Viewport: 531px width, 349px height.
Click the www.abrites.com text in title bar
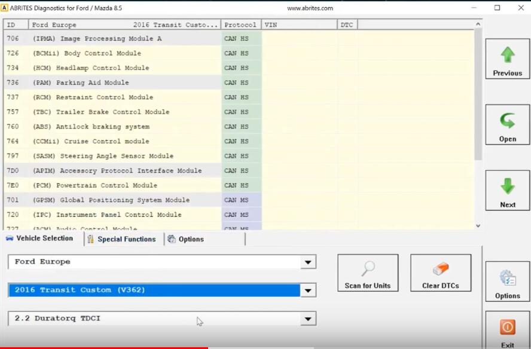[310, 8]
